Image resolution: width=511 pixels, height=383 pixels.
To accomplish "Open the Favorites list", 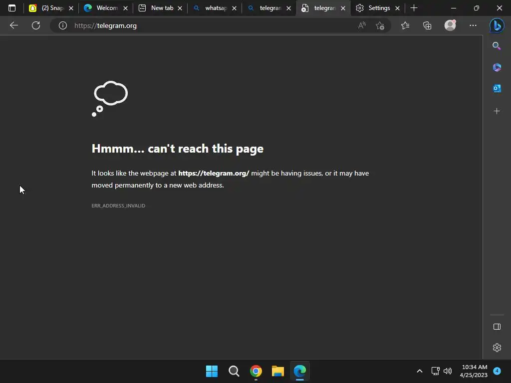I will [x=405, y=25].
